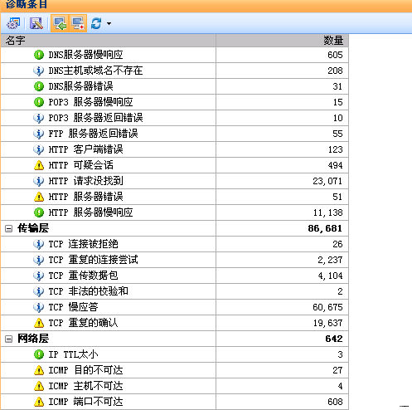412x410 pixels.
Task: Click info icon beside TCP 慢应答
Action: click(39, 307)
